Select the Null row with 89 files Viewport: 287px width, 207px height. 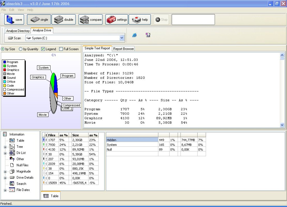(x=156, y=150)
